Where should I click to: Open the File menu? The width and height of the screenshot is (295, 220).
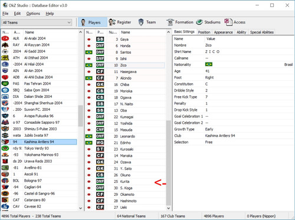[x=5, y=14]
